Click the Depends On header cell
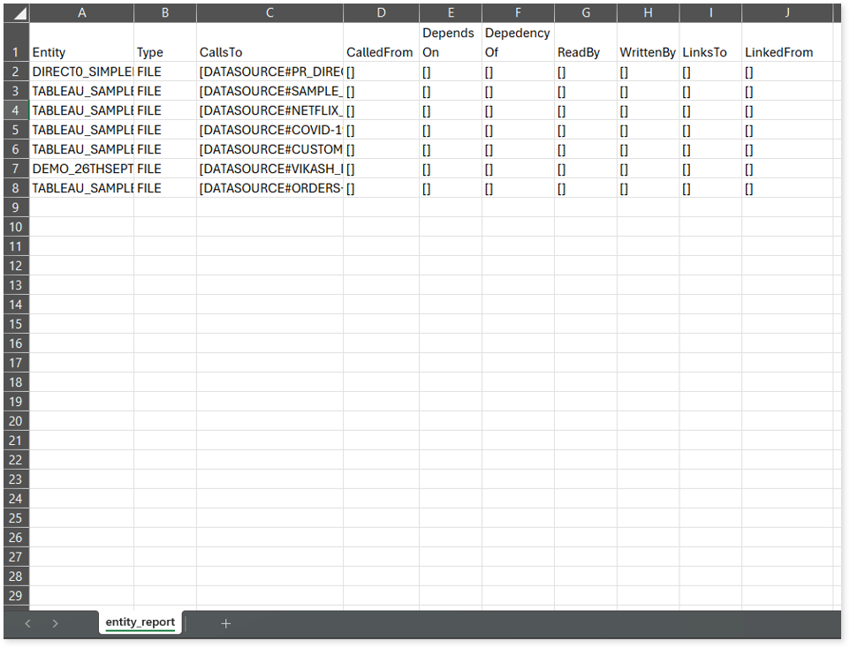Screen dimensions: 850x648 click(x=450, y=42)
